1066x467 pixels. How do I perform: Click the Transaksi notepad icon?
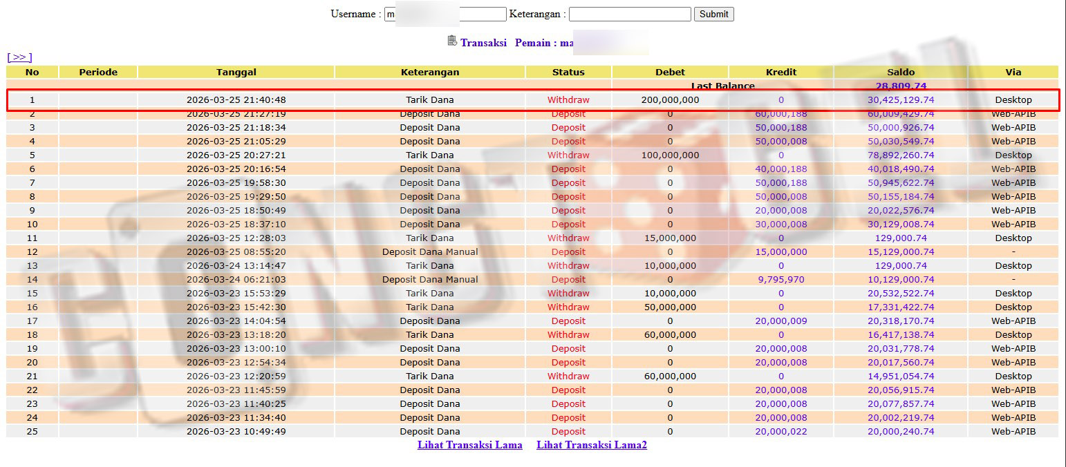tap(452, 41)
